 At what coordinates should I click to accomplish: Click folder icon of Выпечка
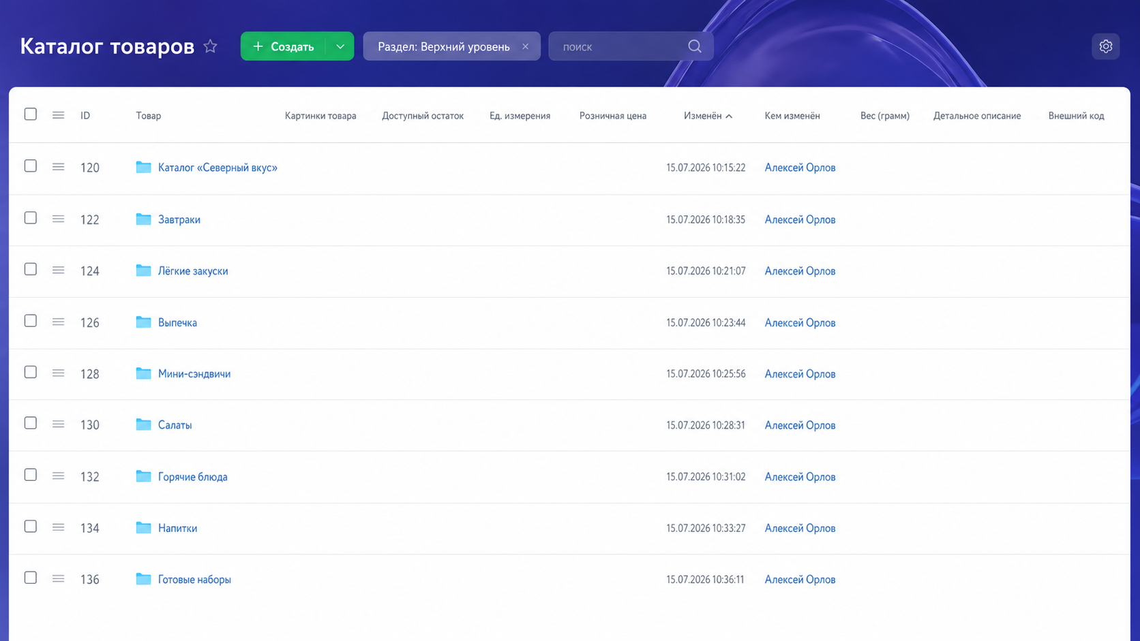(143, 322)
